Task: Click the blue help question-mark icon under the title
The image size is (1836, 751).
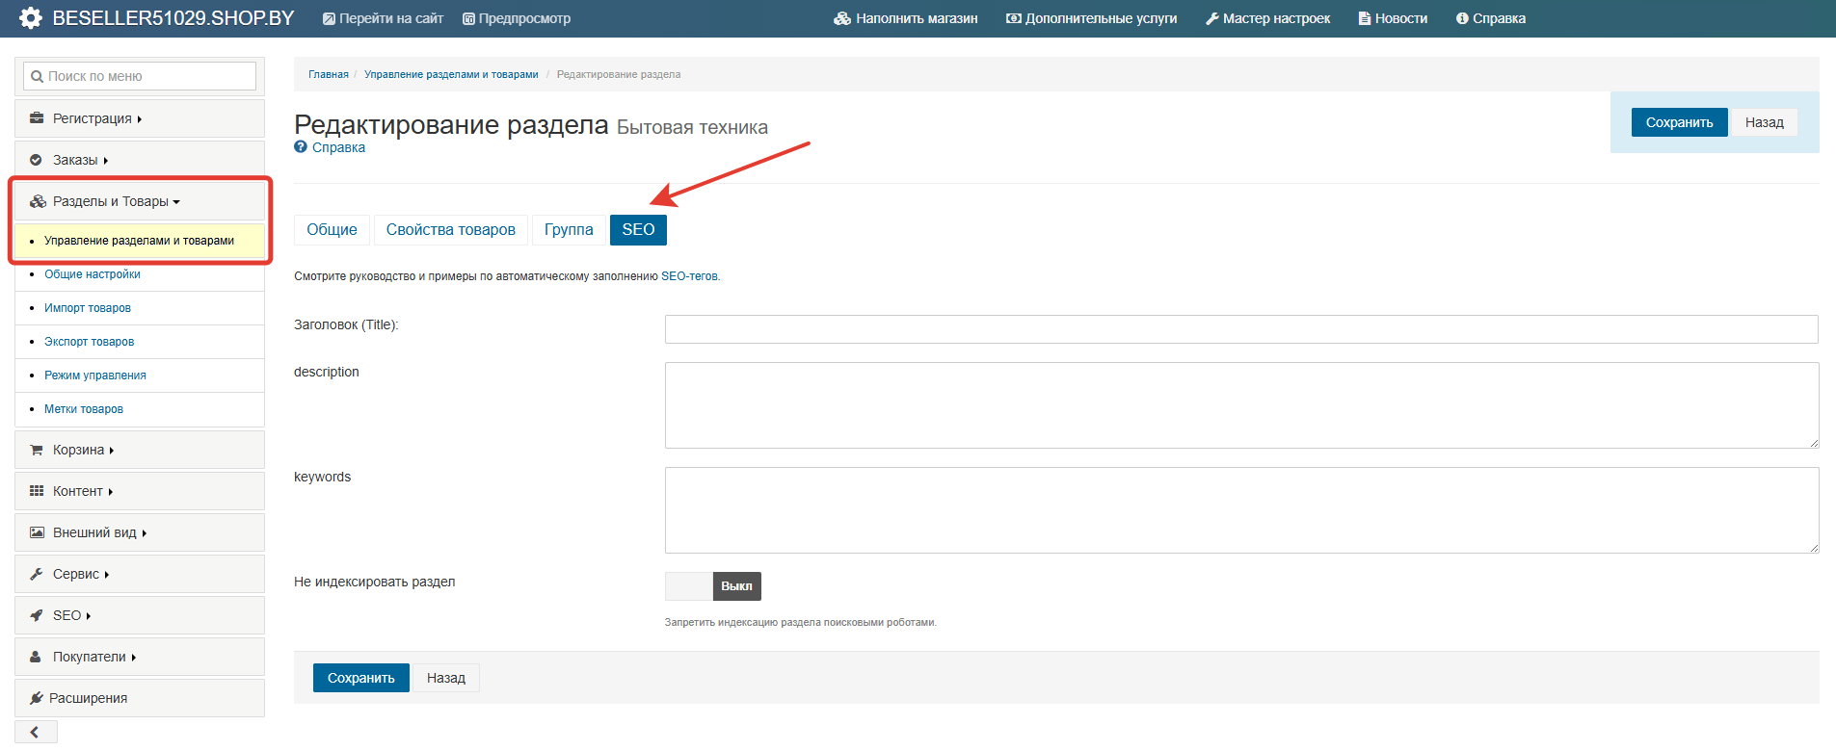Action: pos(301,147)
